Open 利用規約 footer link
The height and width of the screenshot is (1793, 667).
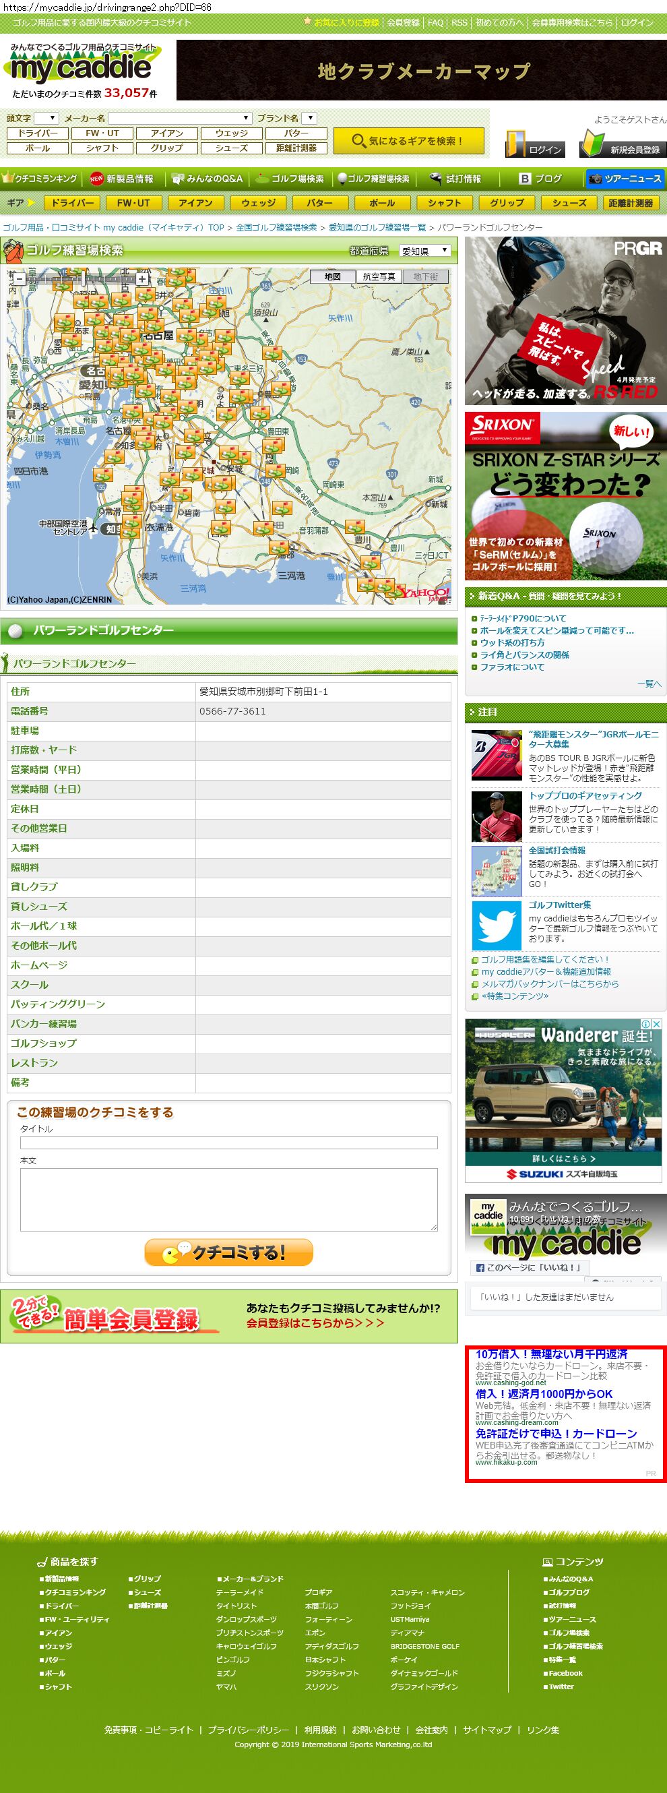[320, 1730]
